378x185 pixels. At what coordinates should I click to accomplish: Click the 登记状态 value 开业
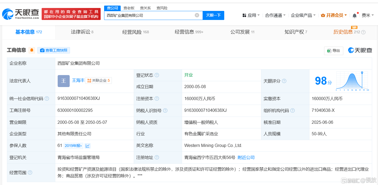(188, 75)
